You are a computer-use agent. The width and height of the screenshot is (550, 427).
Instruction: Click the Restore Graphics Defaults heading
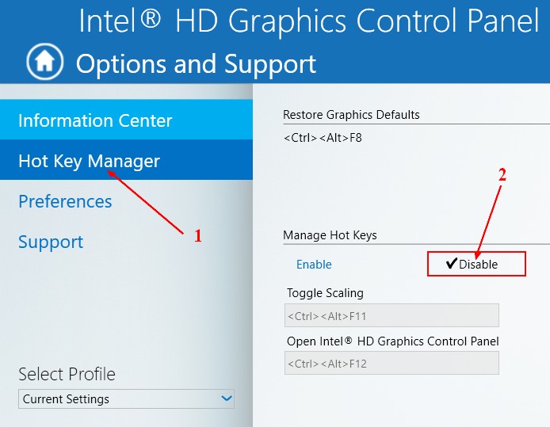pyautogui.click(x=351, y=115)
